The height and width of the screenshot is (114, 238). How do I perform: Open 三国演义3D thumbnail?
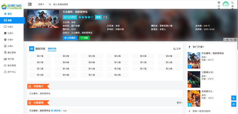pos(194,79)
